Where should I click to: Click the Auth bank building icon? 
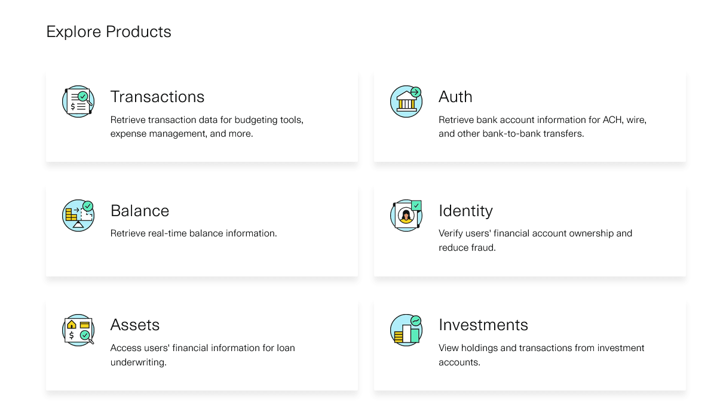(406, 101)
